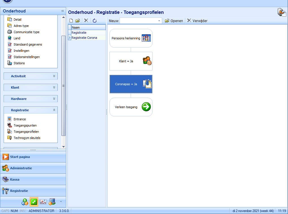Open the Start pagina navigation item
This screenshot has width=288, height=214.
point(20,157)
